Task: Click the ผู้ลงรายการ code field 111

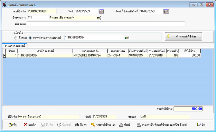Action: (38, 18)
